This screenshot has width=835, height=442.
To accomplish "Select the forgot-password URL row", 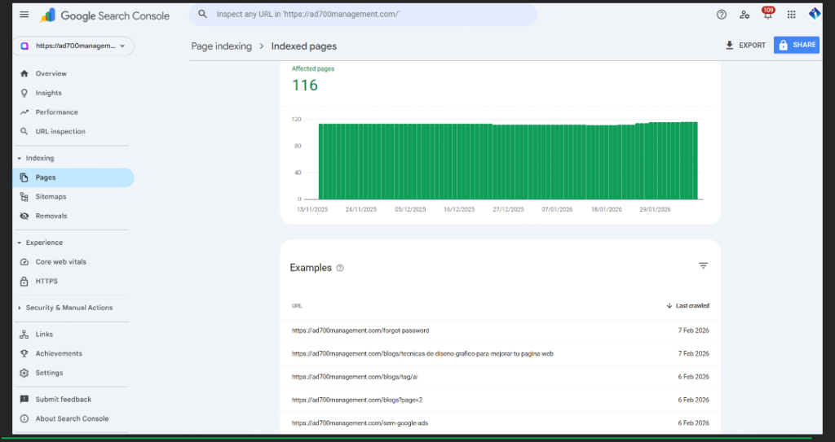I will (x=360, y=330).
